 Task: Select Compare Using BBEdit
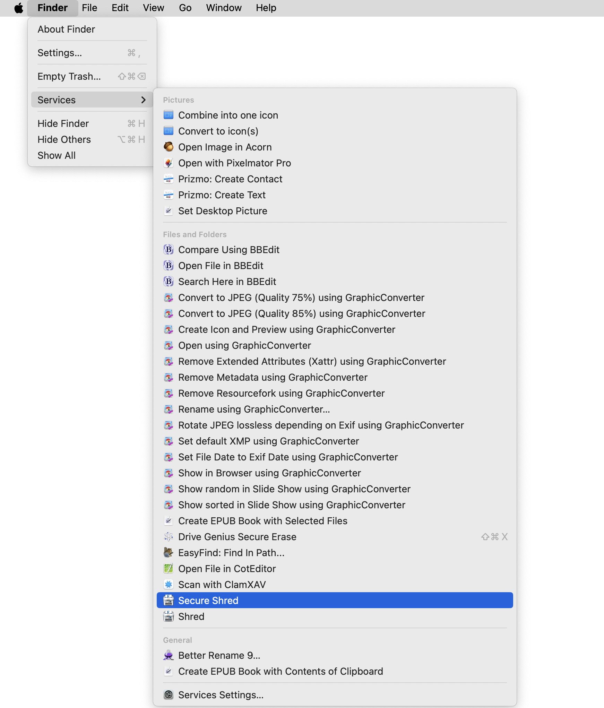point(335,250)
